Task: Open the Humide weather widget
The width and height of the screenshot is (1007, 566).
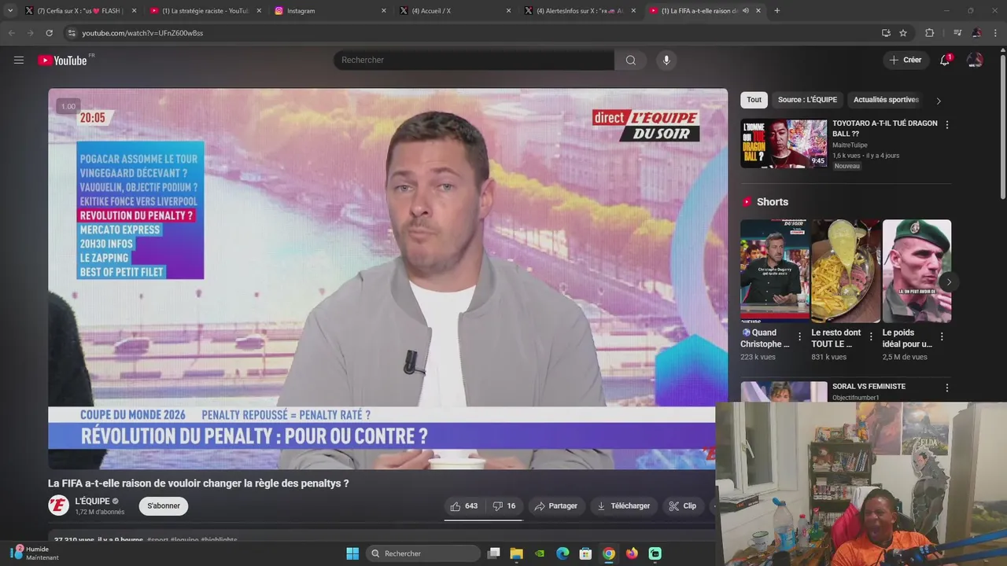Action: click(35, 553)
